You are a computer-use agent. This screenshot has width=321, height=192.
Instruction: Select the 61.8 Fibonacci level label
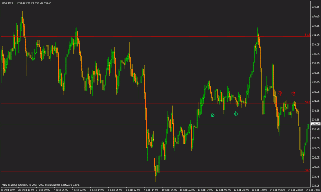(x=307, y=35)
